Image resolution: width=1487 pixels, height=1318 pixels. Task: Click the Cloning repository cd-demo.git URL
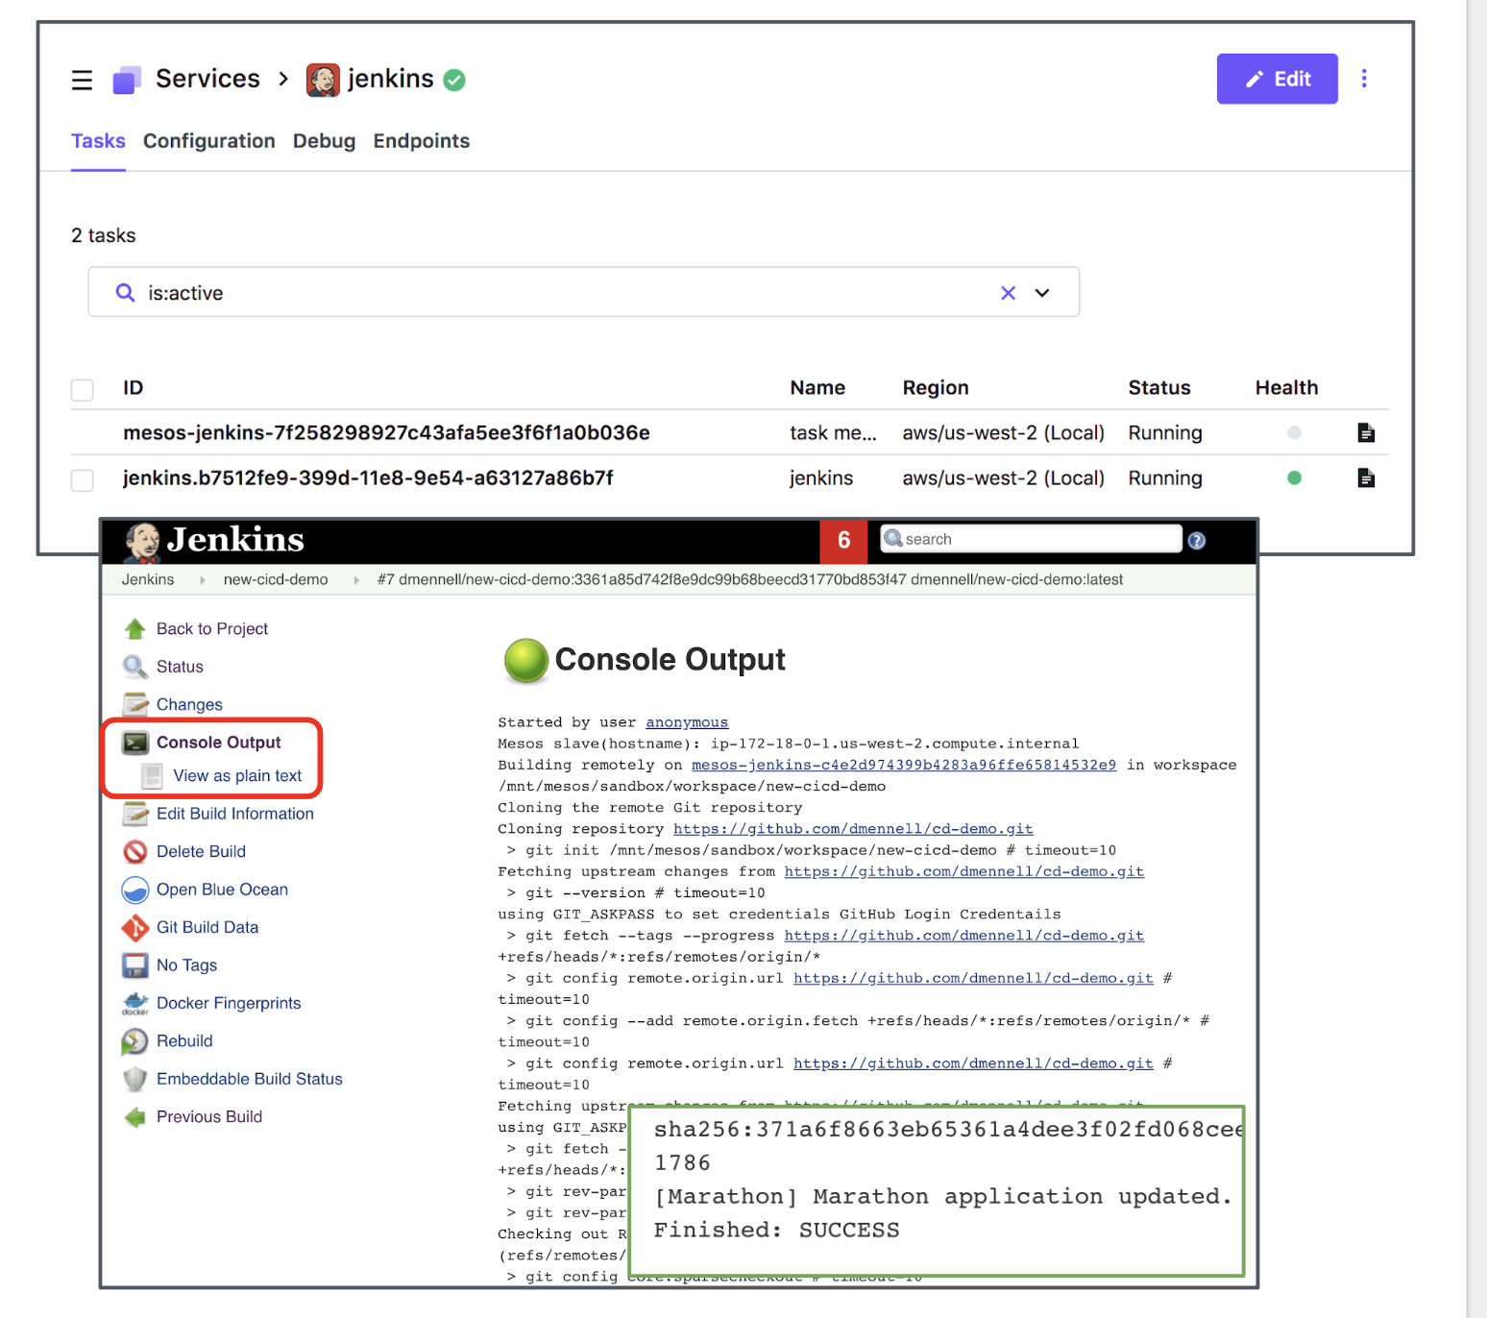click(x=853, y=829)
